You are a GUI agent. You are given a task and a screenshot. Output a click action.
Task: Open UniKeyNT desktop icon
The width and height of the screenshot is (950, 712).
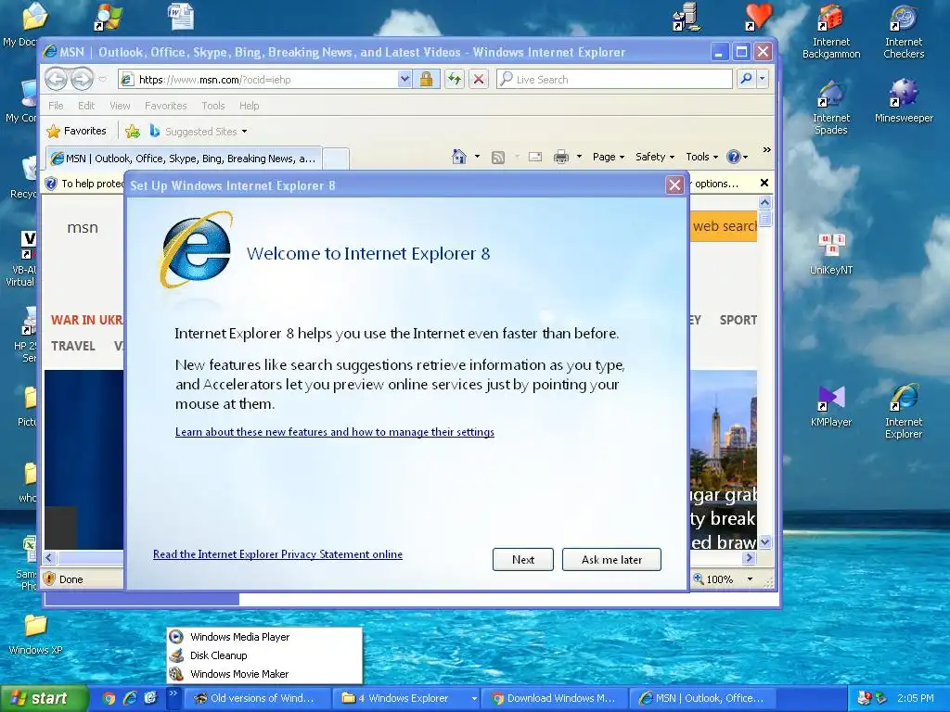pos(830,254)
